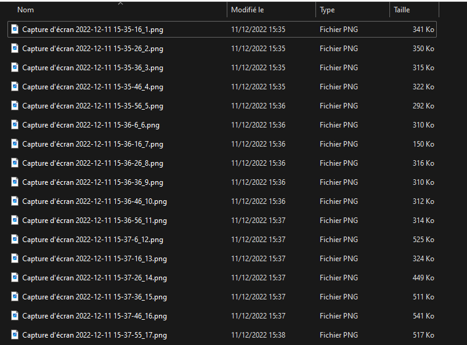
Task: Toggle sort direction arrow above Nom column
Action: [x=120, y=3]
